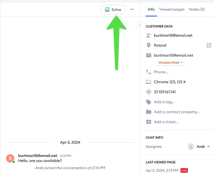This screenshot has height=174, width=214.
Task: Collapse the customer details sidebar with the chevron
Action: click(x=139, y=25)
